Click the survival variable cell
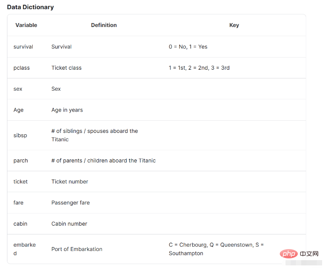Viewport: 323px width, 268px height. pyautogui.click(x=23, y=47)
